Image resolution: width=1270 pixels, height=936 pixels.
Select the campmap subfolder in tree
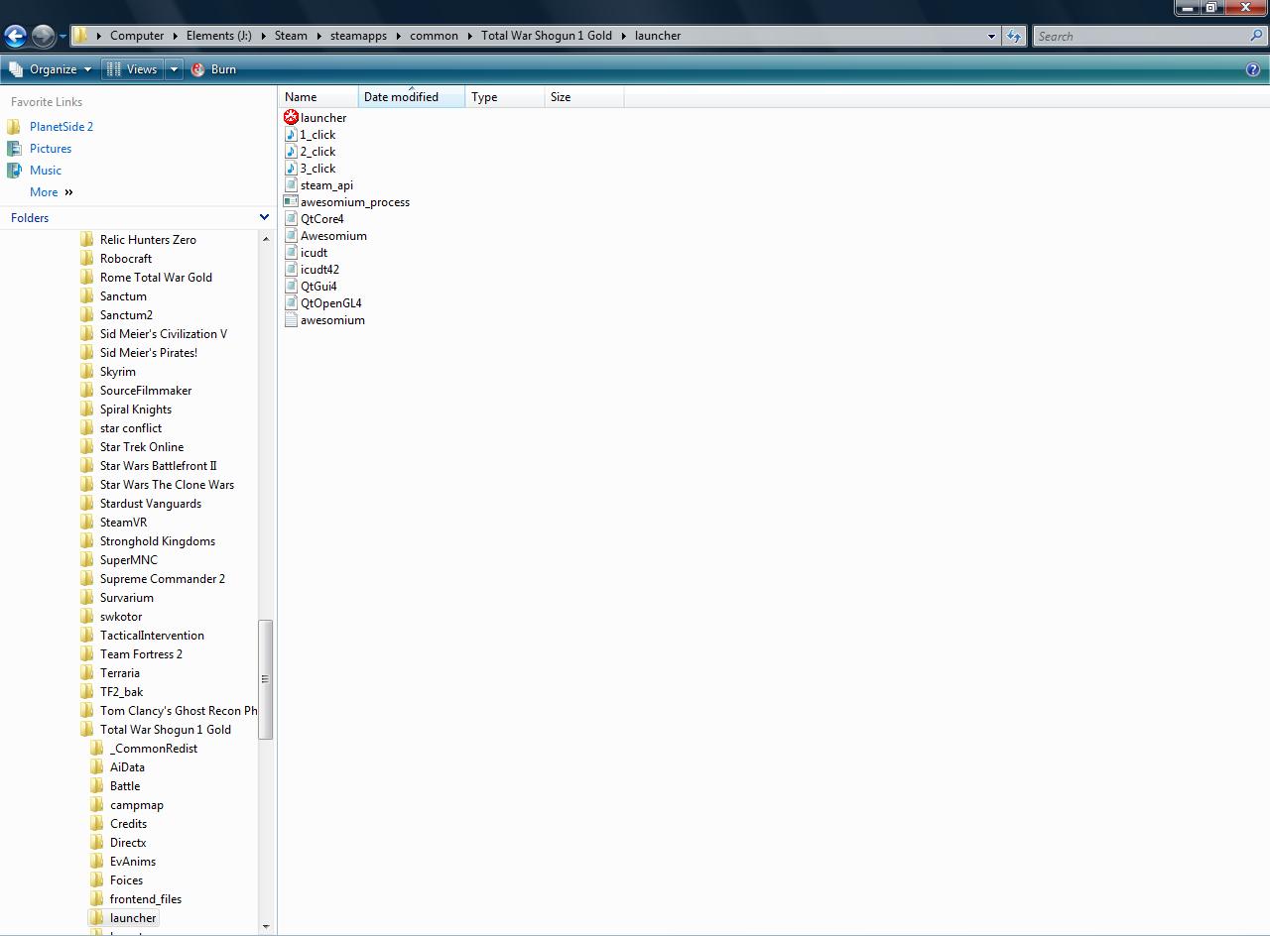(x=137, y=805)
